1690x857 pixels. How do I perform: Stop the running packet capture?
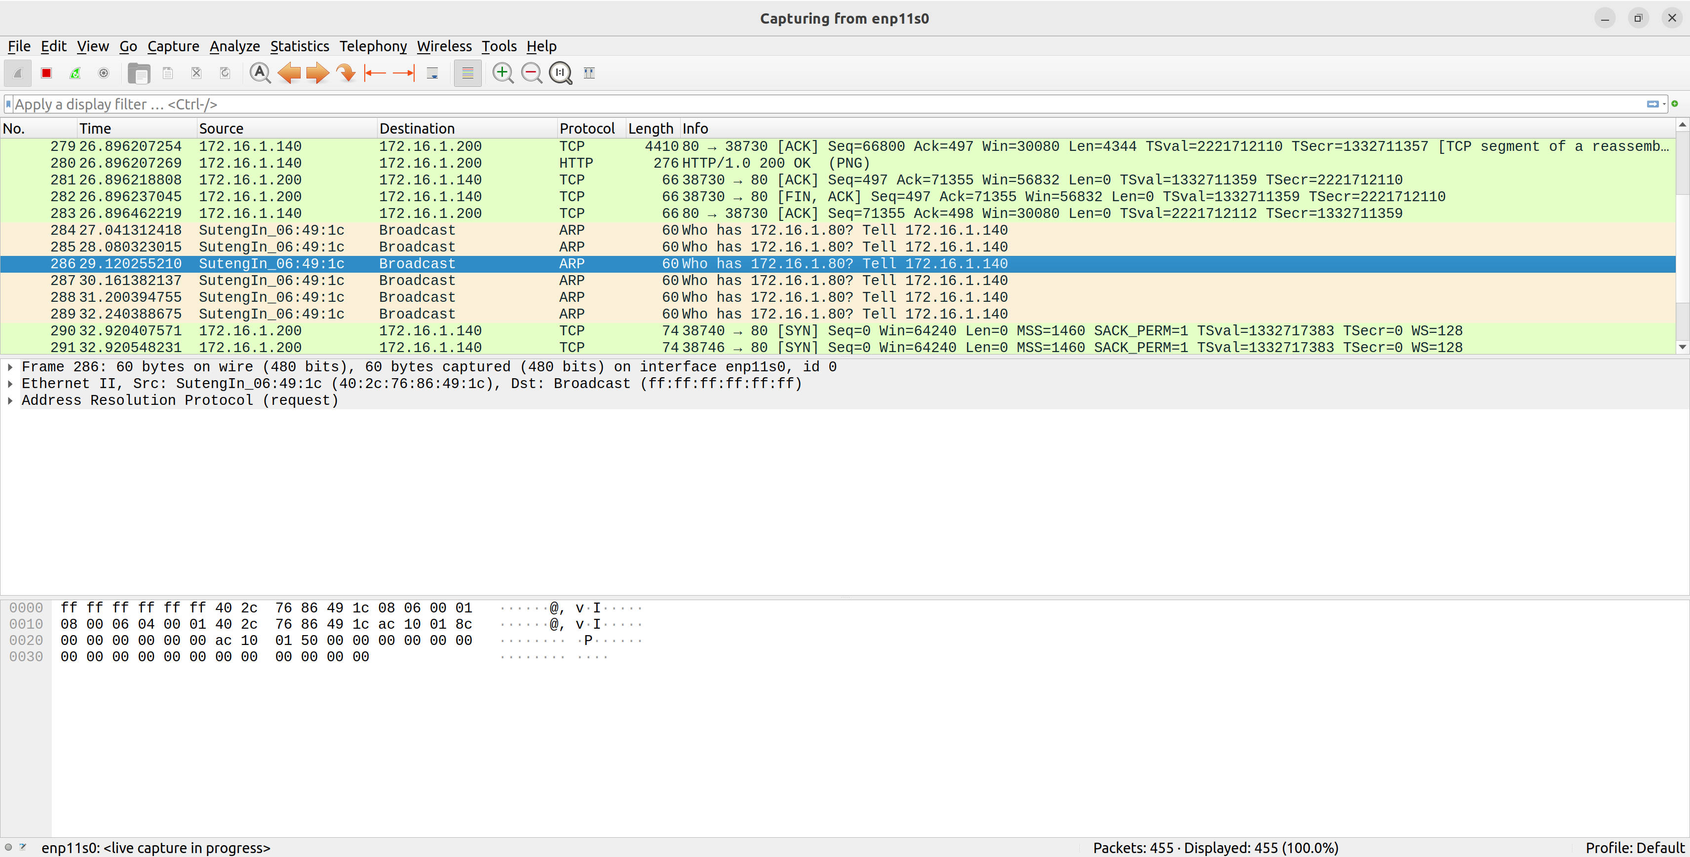pyautogui.click(x=46, y=72)
